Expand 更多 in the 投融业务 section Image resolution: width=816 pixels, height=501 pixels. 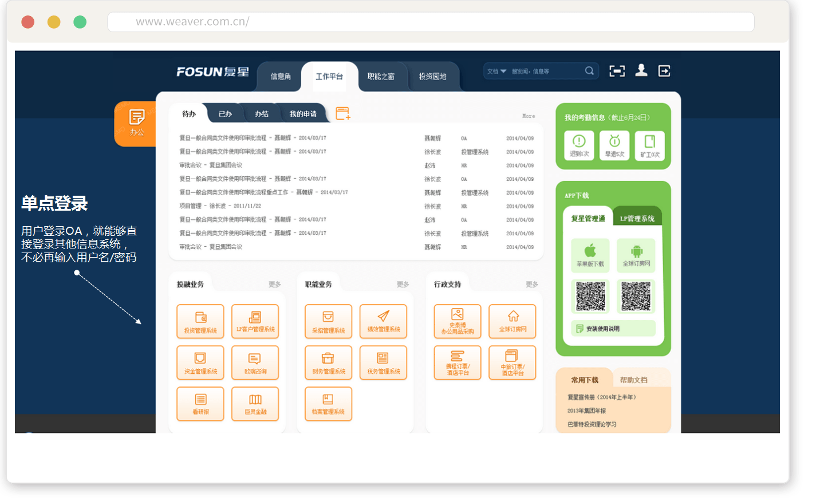click(x=275, y=285)
